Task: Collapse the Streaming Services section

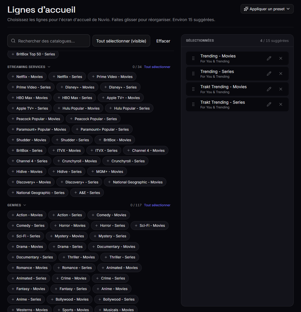Action: 49,67
